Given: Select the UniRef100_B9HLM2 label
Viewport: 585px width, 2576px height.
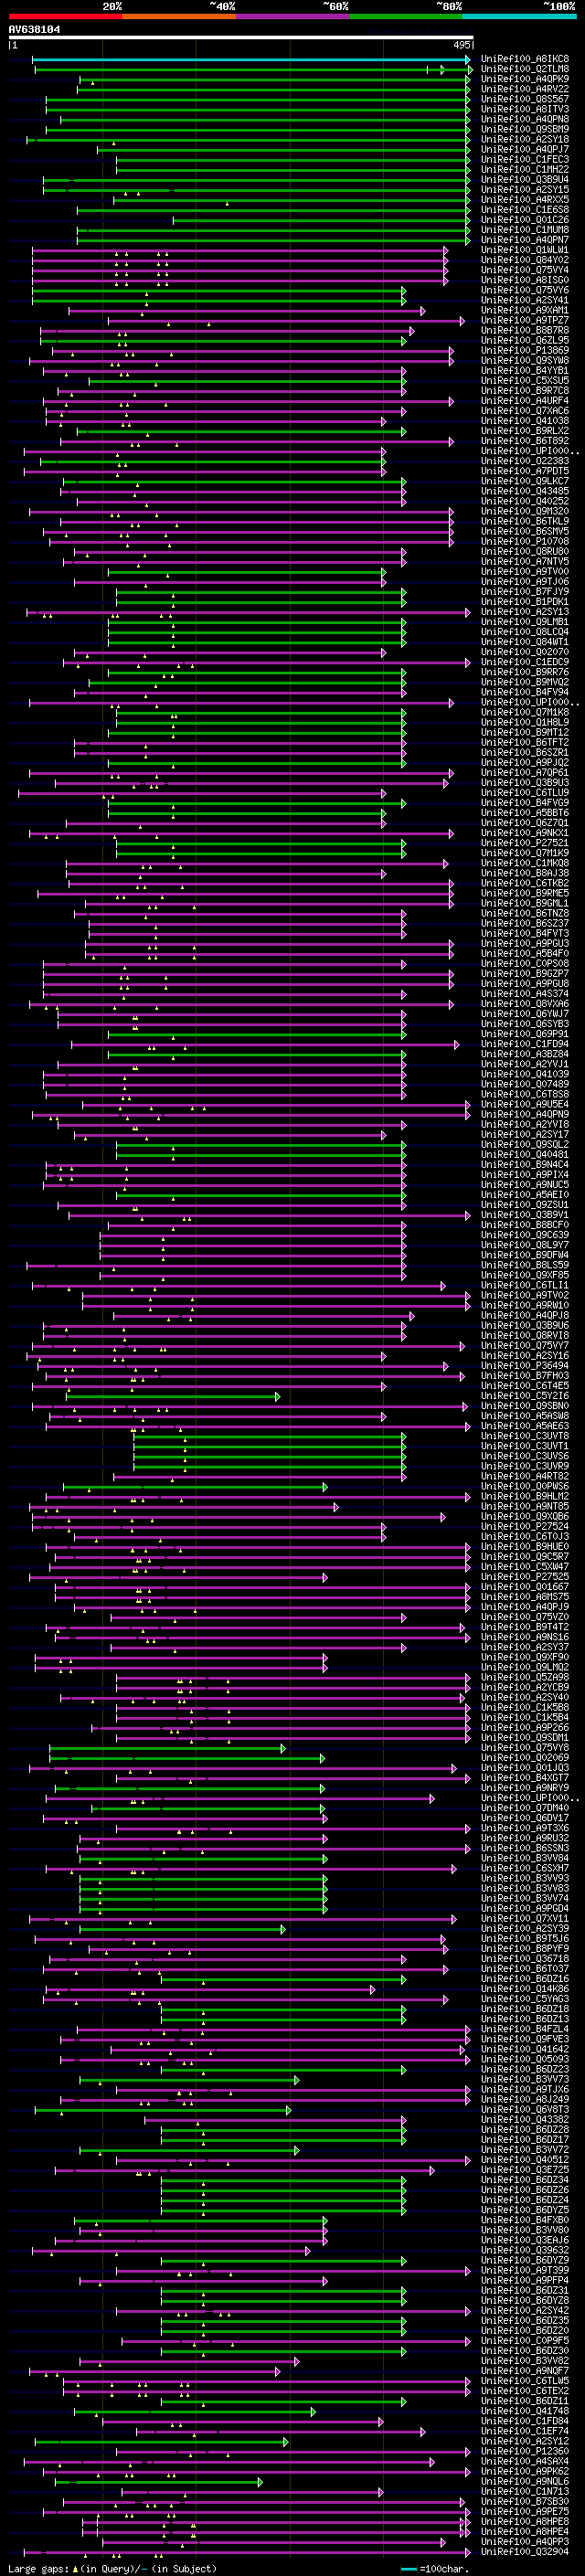Looking at the screenshot, I should pos(525,1496).
